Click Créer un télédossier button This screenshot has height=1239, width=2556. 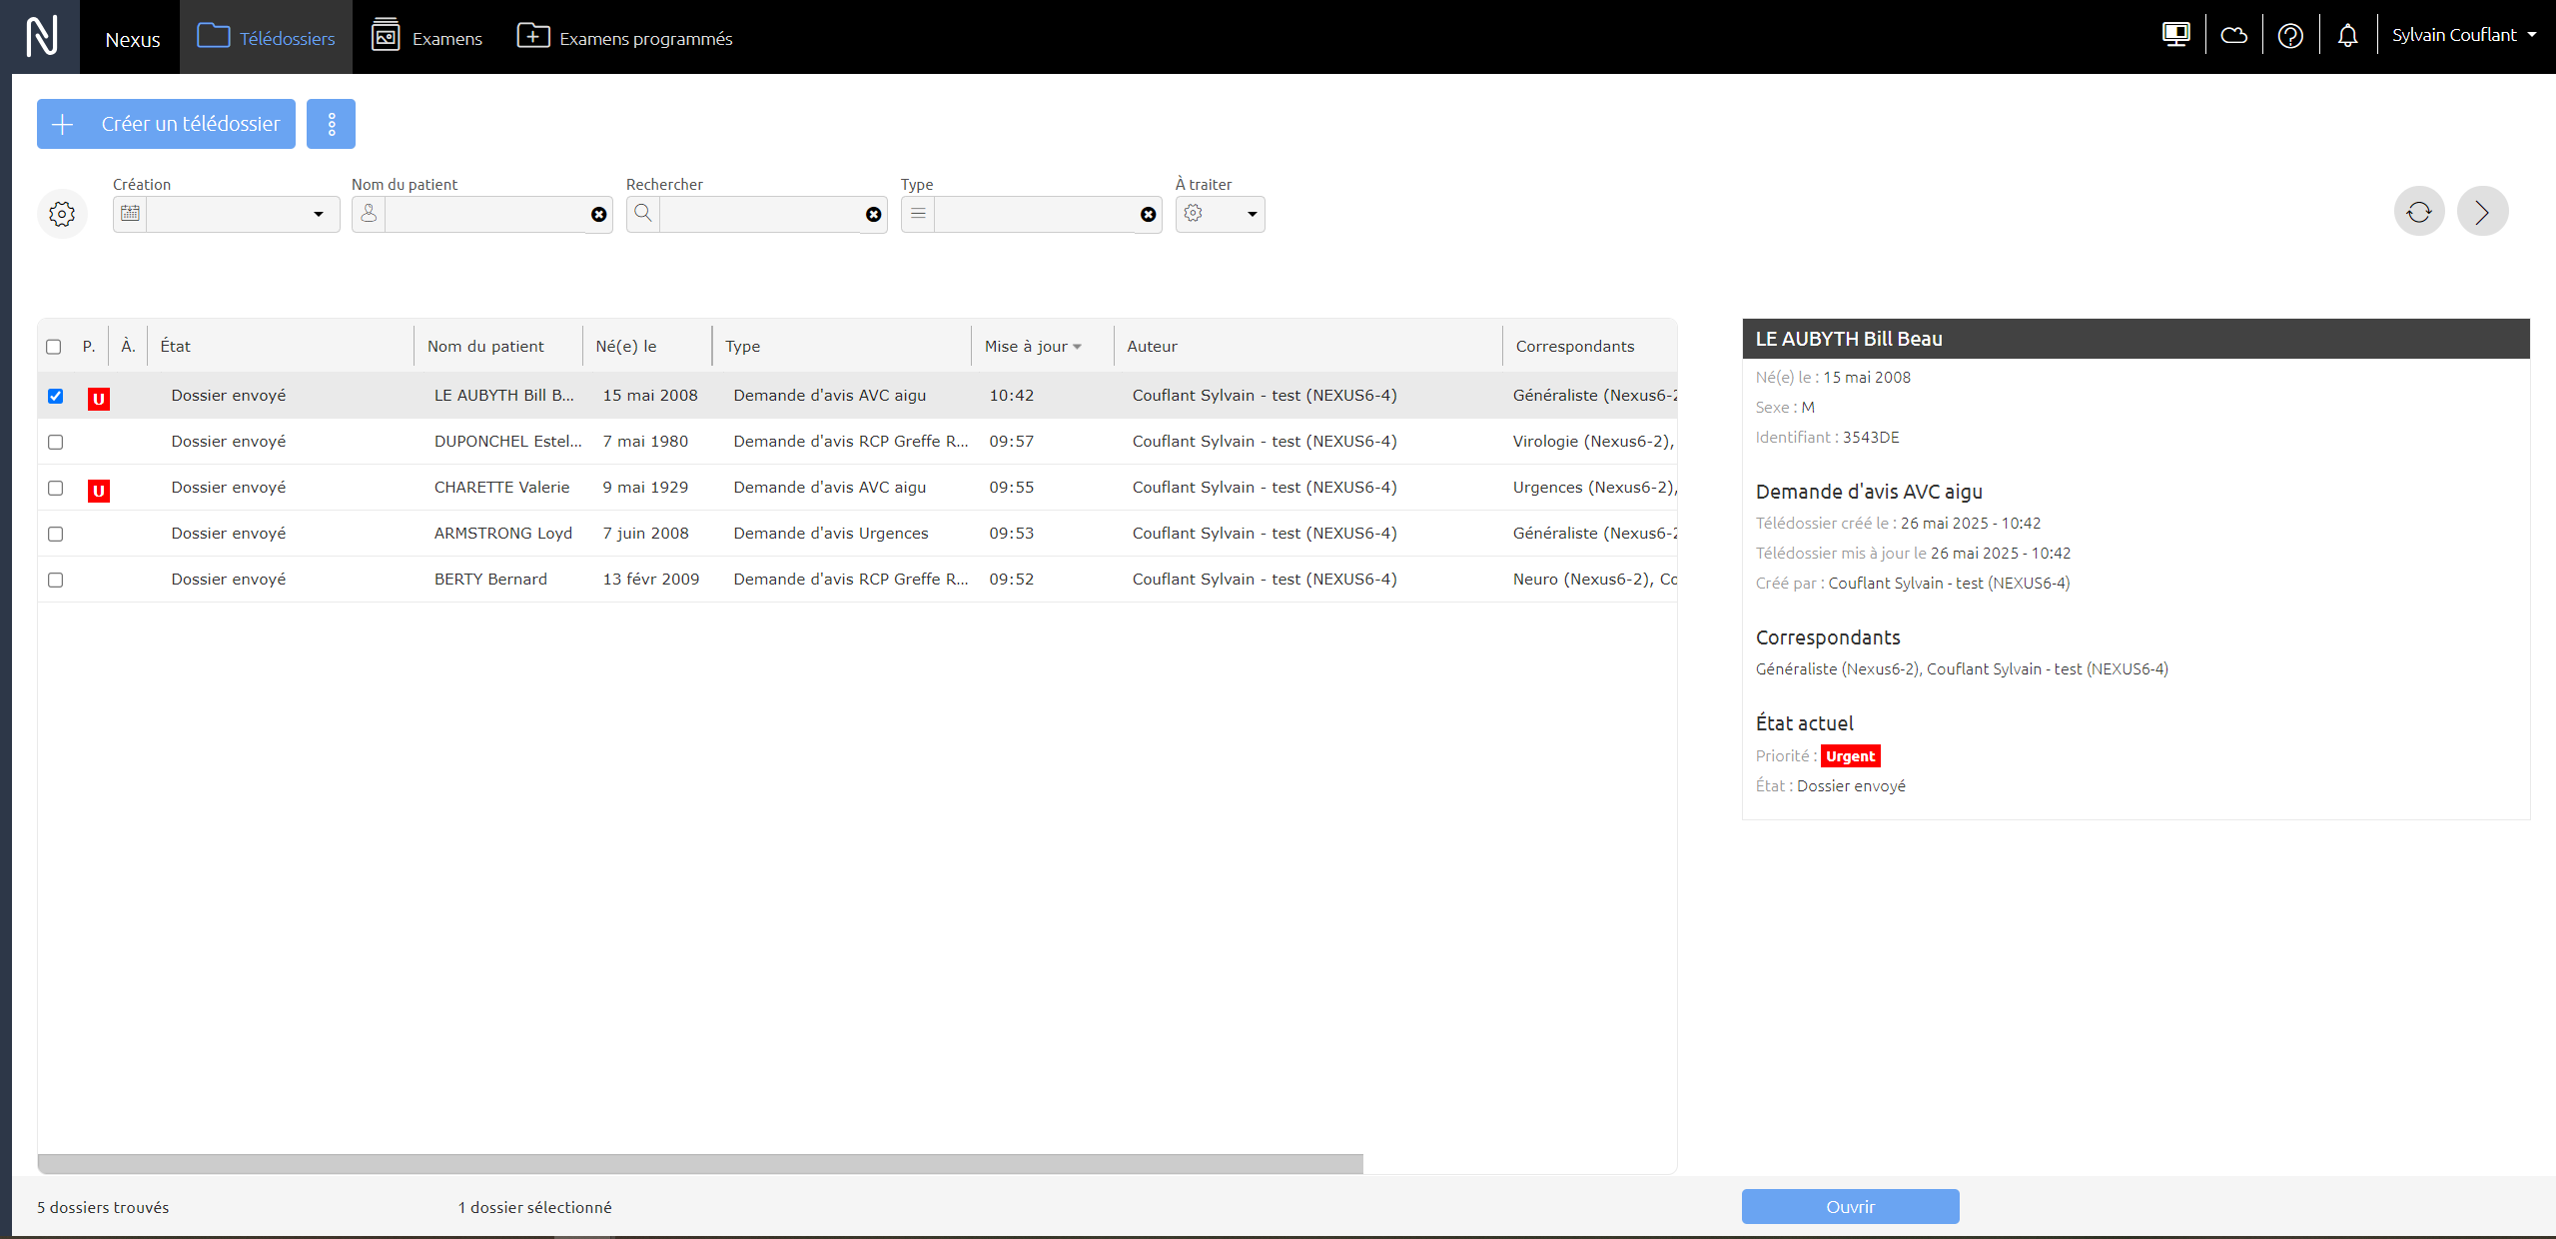(166, 124)
